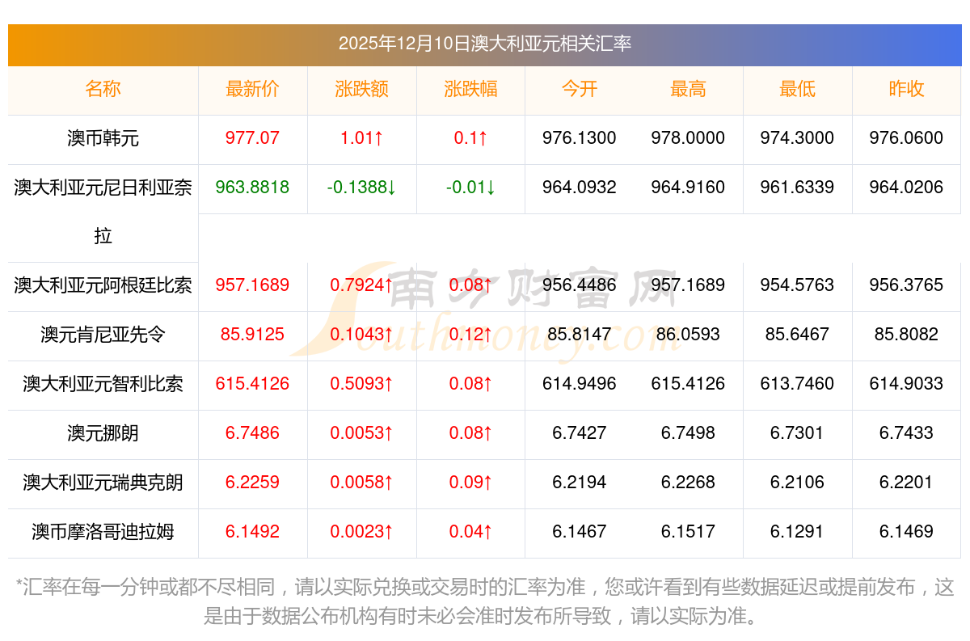Screen dimensions: 970x641
Task: Click the change amount 1.01↑
Action: 361,138
